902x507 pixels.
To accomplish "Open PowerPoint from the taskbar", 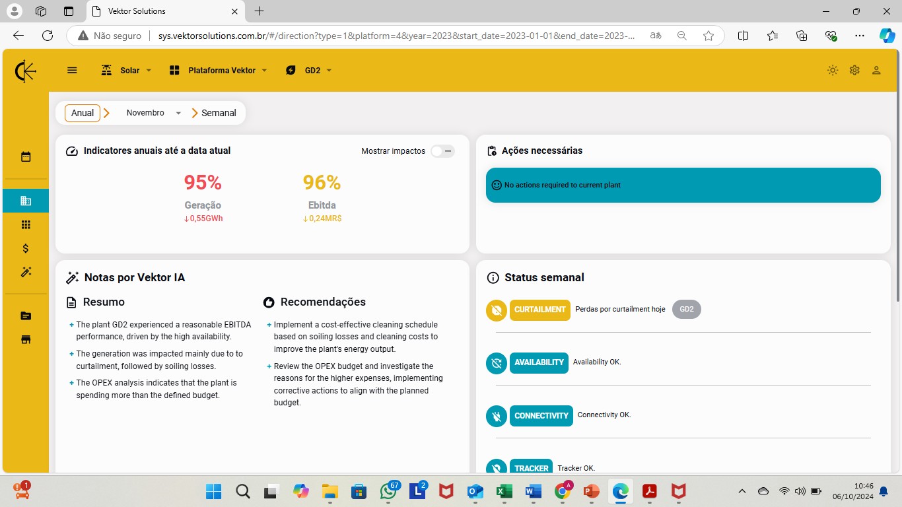I will click(x=591, y=491).
